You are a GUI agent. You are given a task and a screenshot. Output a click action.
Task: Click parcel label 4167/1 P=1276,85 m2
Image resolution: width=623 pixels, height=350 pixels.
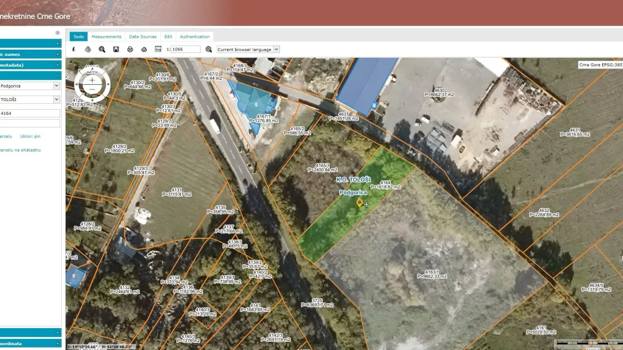(264, 119)
